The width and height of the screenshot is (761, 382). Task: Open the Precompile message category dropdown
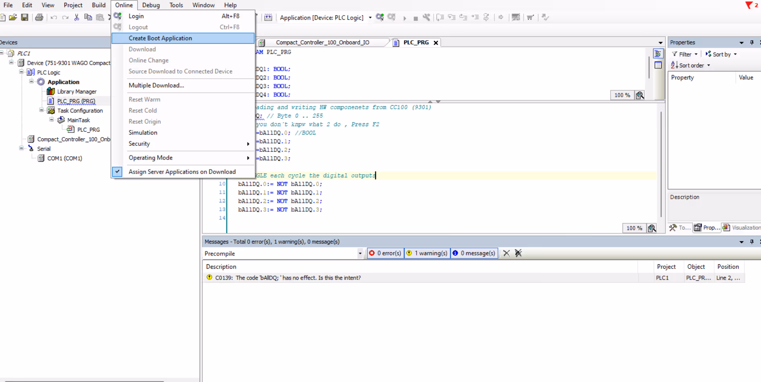pos(360,253)
